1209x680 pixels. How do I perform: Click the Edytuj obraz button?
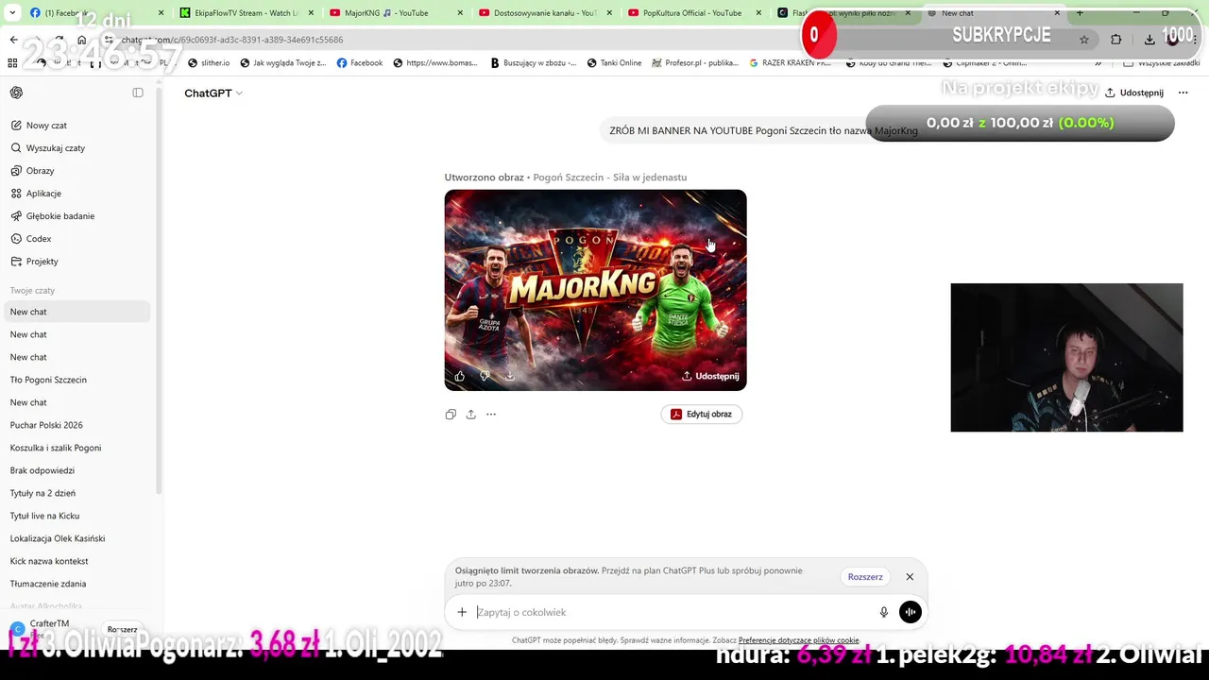702,414
